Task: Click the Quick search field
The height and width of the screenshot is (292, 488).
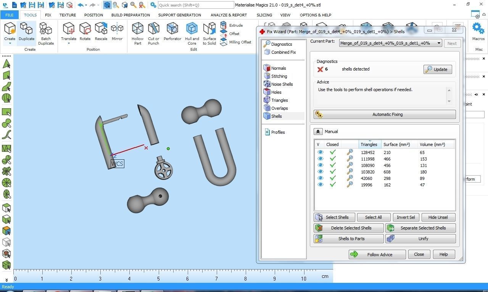Action: pos(196,5)
